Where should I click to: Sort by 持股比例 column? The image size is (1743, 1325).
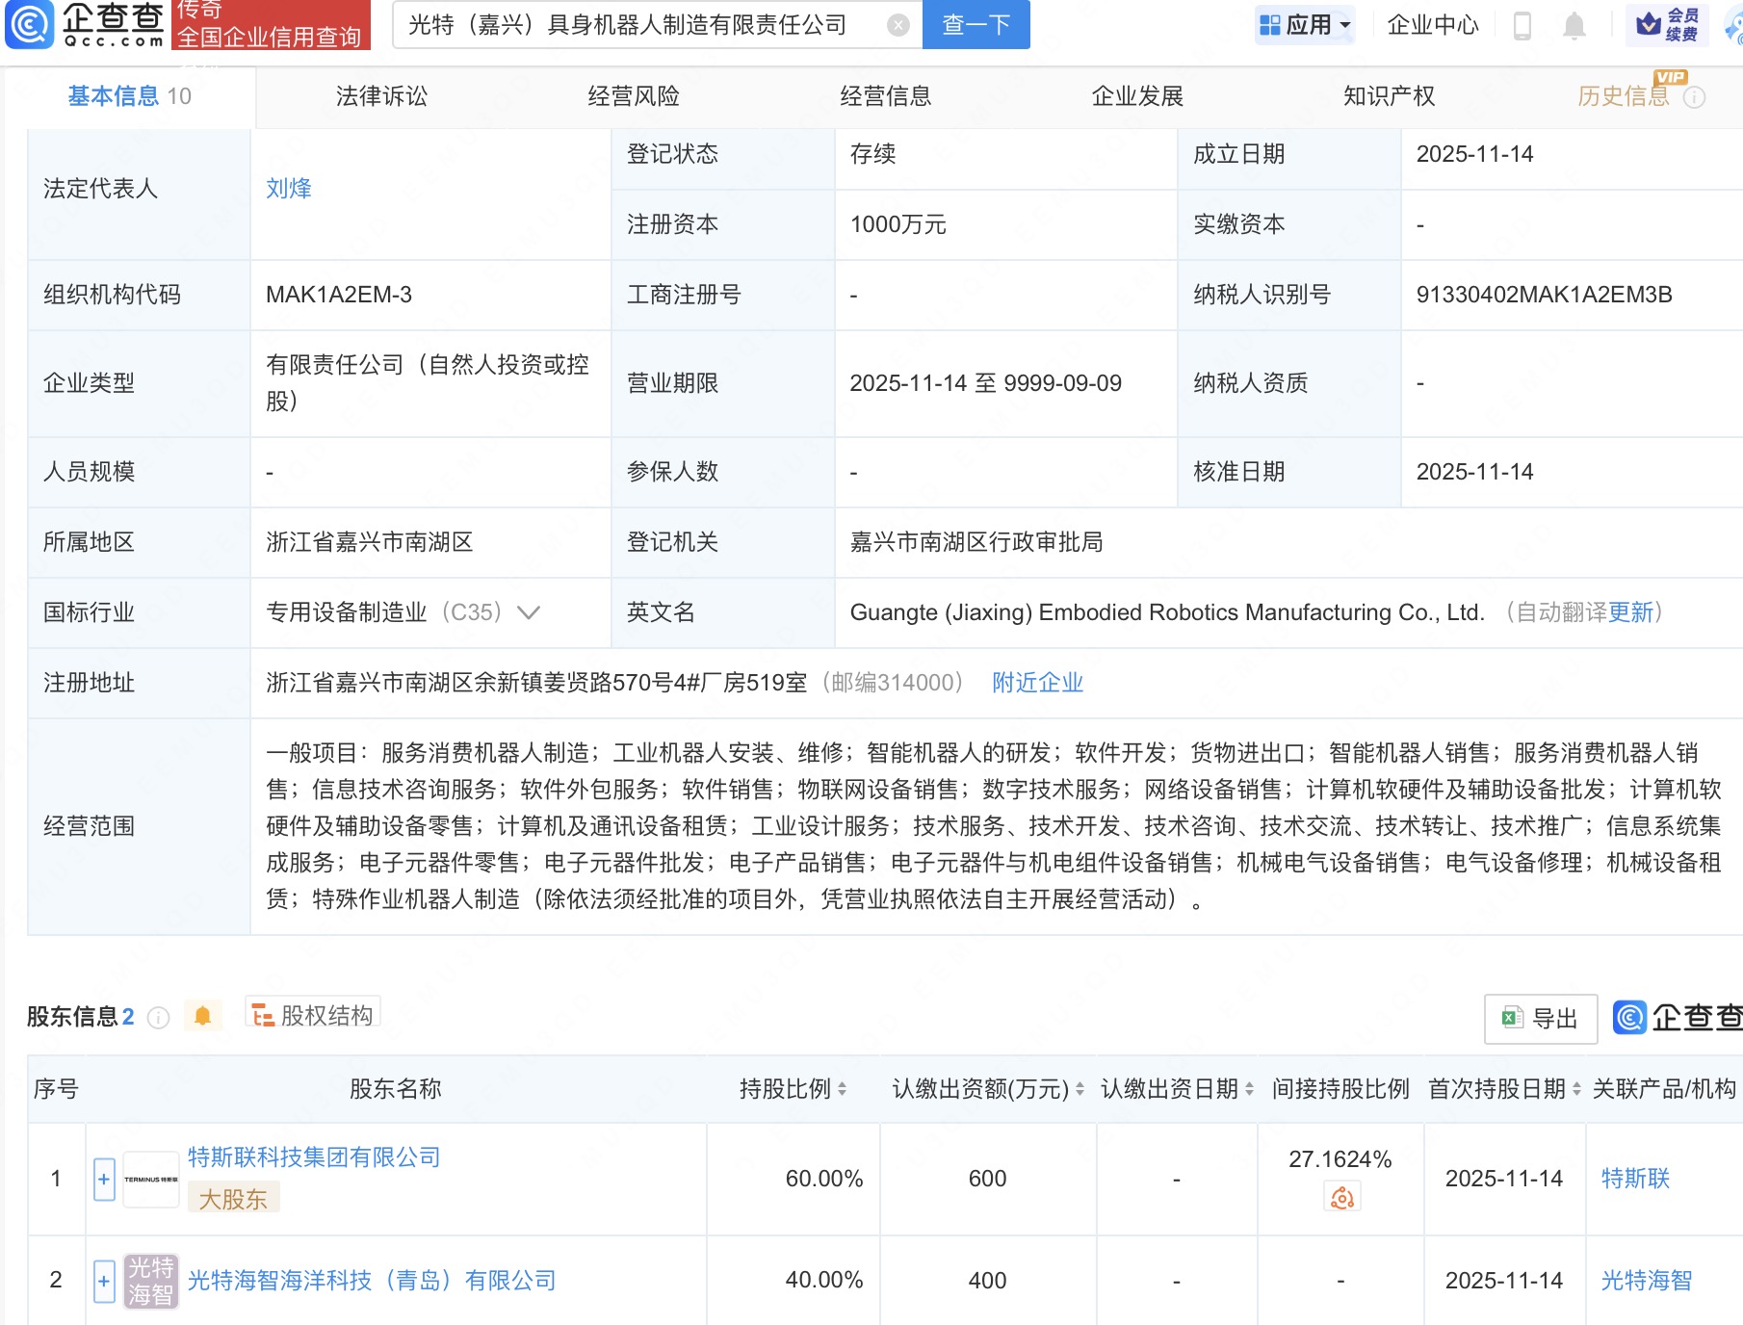842,1089
